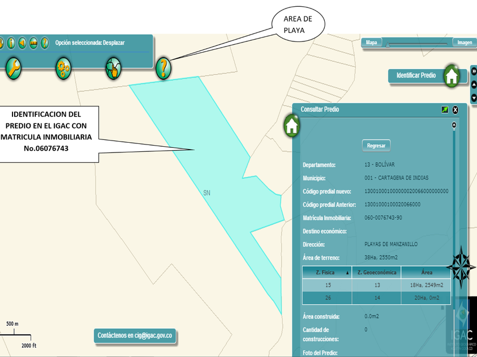The height and width of the screenshot is (357, 477).
Task: Select the pan hand tool icon
Action: pyautogui.click(x=1, y=43)
